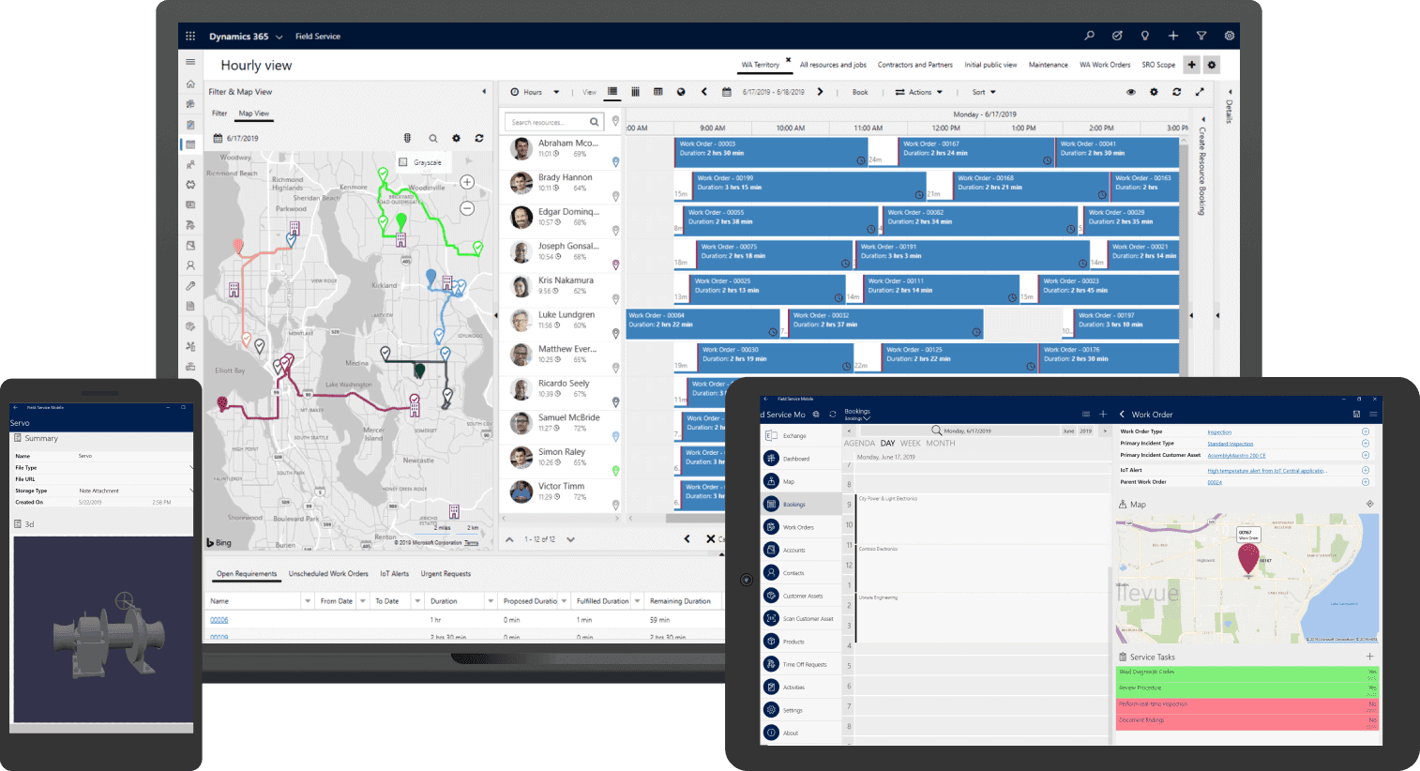Open the settings gear in the top navy bar
The height and width of the screenshot is (771, 1420).
coord(1229,36)
